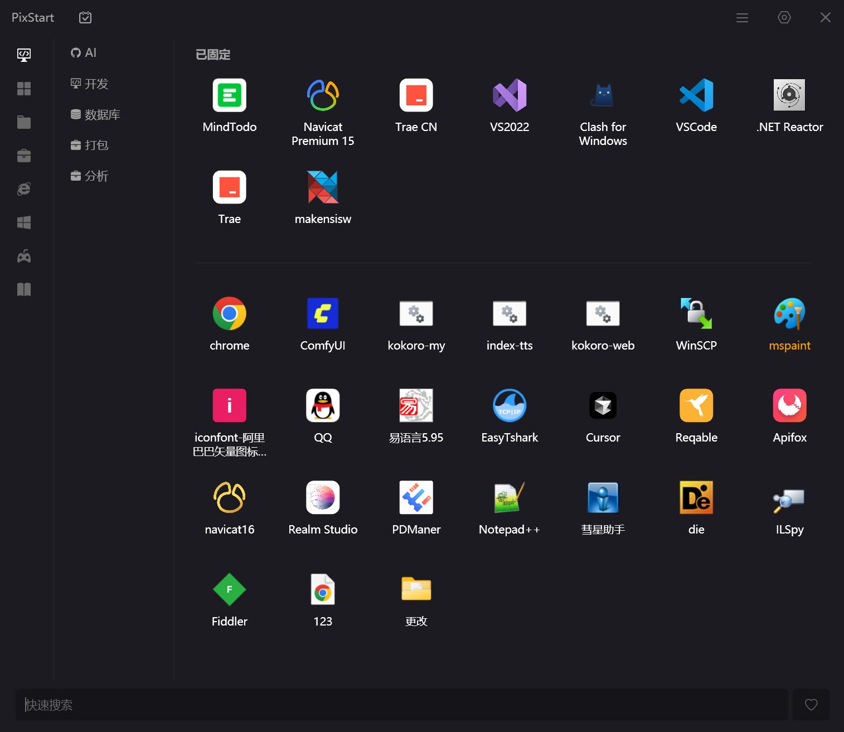Open Navicat Premium 15

point(323,95)
